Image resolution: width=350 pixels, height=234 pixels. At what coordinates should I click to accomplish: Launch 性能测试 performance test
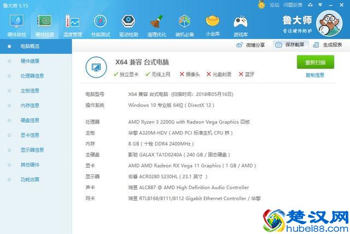click(x=101, y=25)
